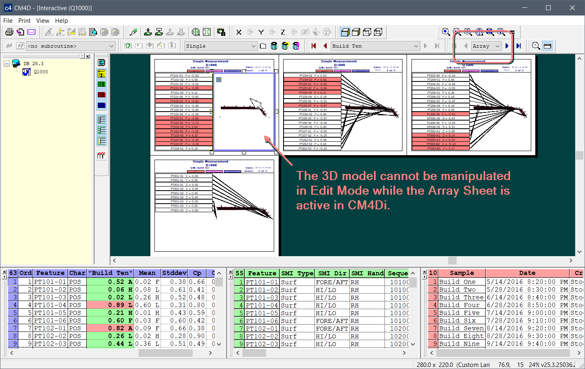Click the printer icon in the toolbar
The image size is (585, 369).
[9, 32]
